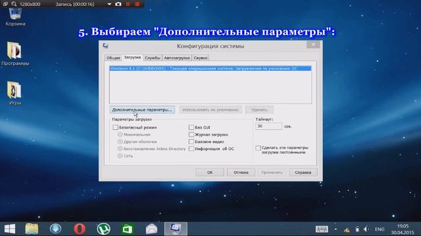Viewport: 421px width, 236px height.
Task: Open the Автозагрузка tab
Action: click(x=177, y=58)
